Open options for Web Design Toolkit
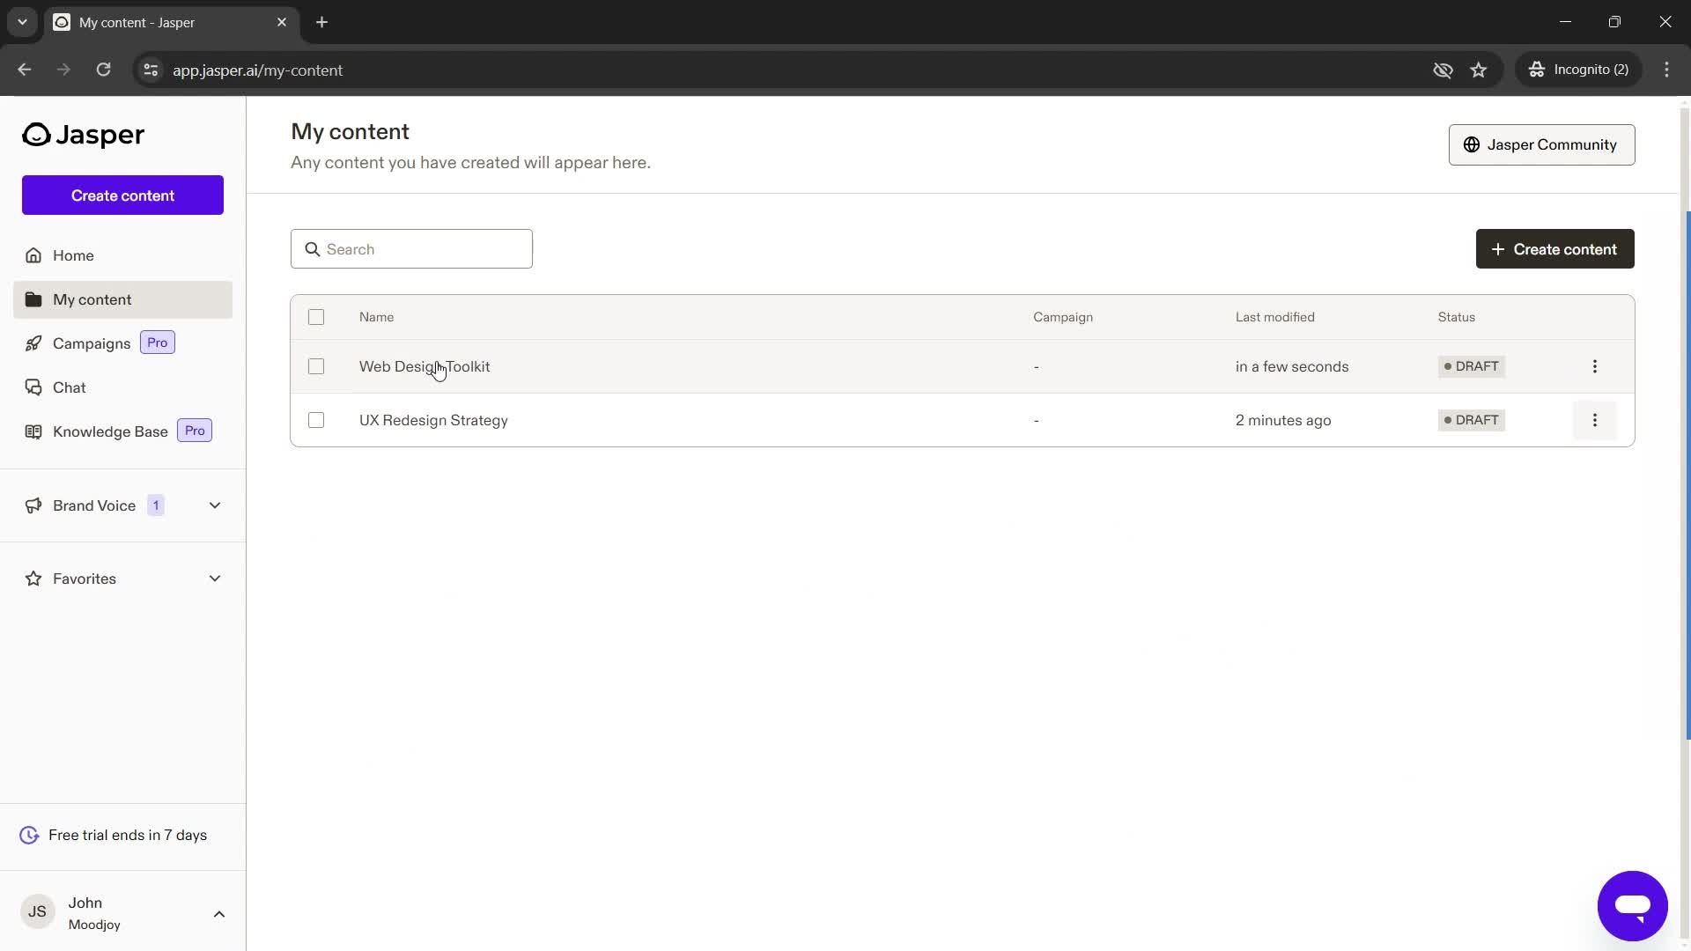The height and width of the screenshot is (951, 1691). pyautogui.click(x=1595, y=365)
